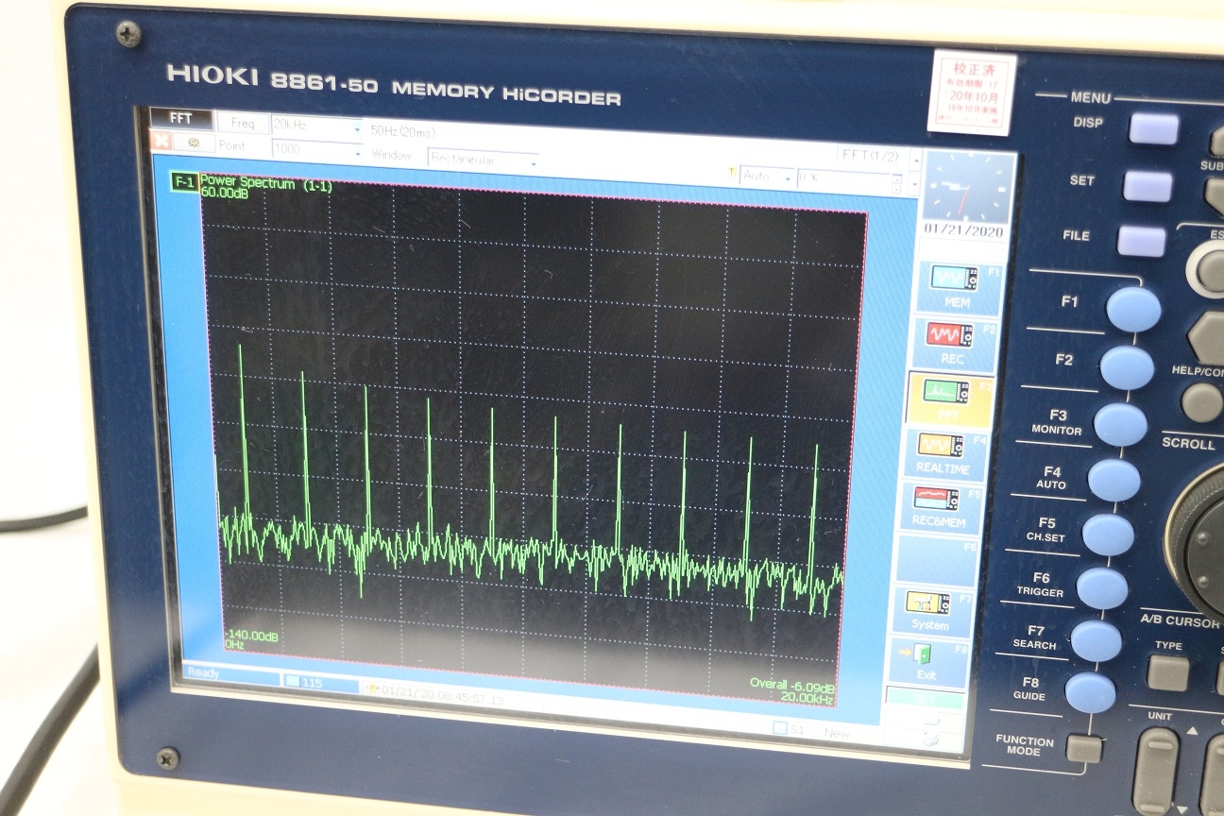This screenshot has width=1224, height=816.
Task: Select the REALTIME function icon
Action: [942, 446]
